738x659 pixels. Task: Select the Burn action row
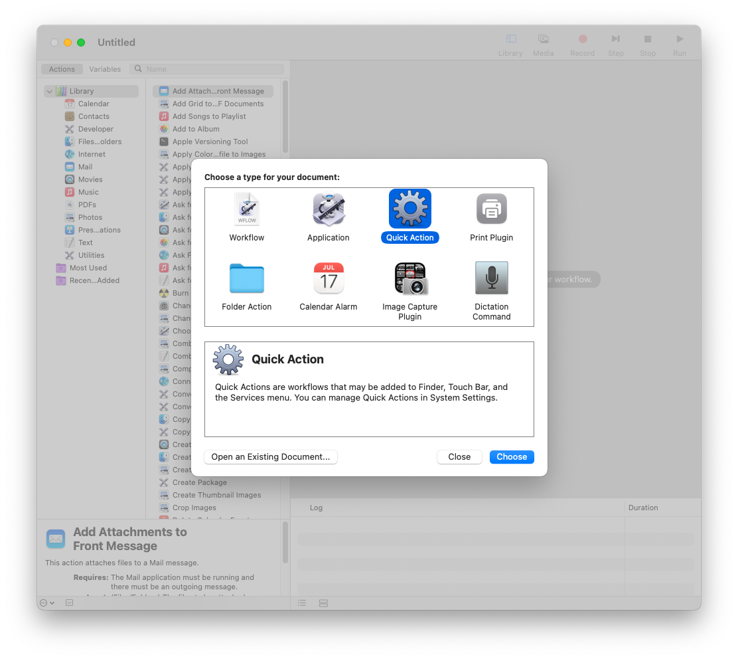point(175,294)
